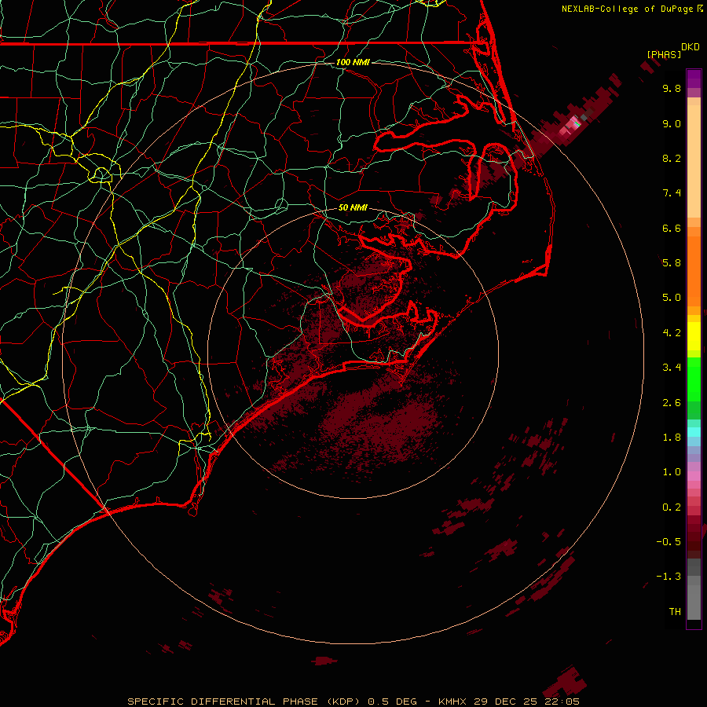
Task: Click the DKD label above the color scale
Action: [x=691, y=47]
